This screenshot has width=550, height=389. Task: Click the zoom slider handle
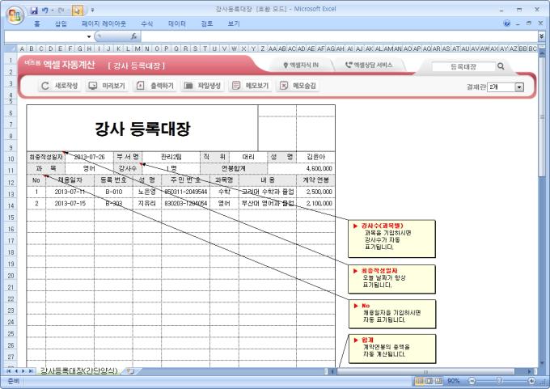point(499,381)
